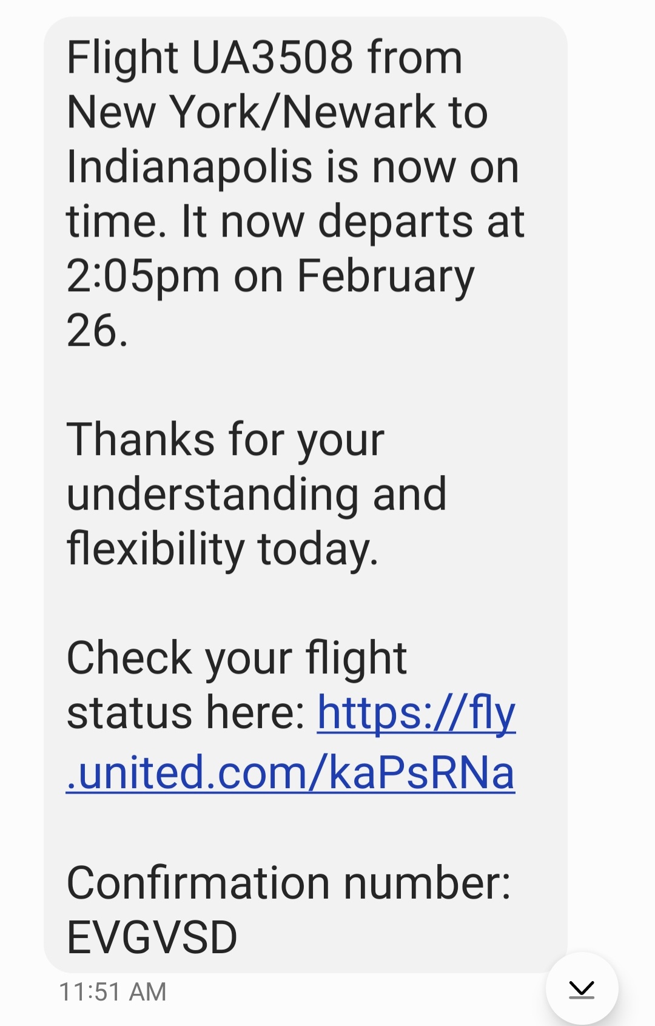This screenshot has width=655, height=1026.
Task: Tap the EVGVSD confirmation code
Action: click(x=152, y=937)
